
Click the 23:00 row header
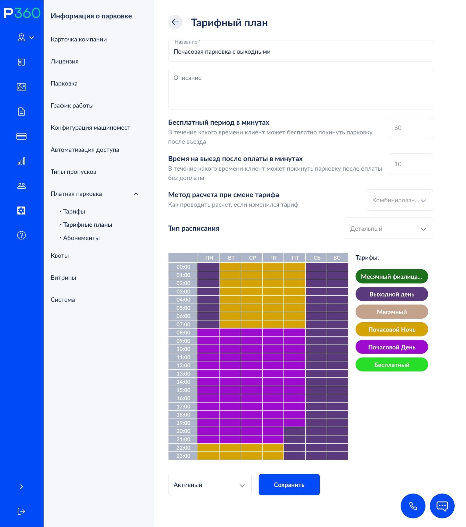coord(183,456)
